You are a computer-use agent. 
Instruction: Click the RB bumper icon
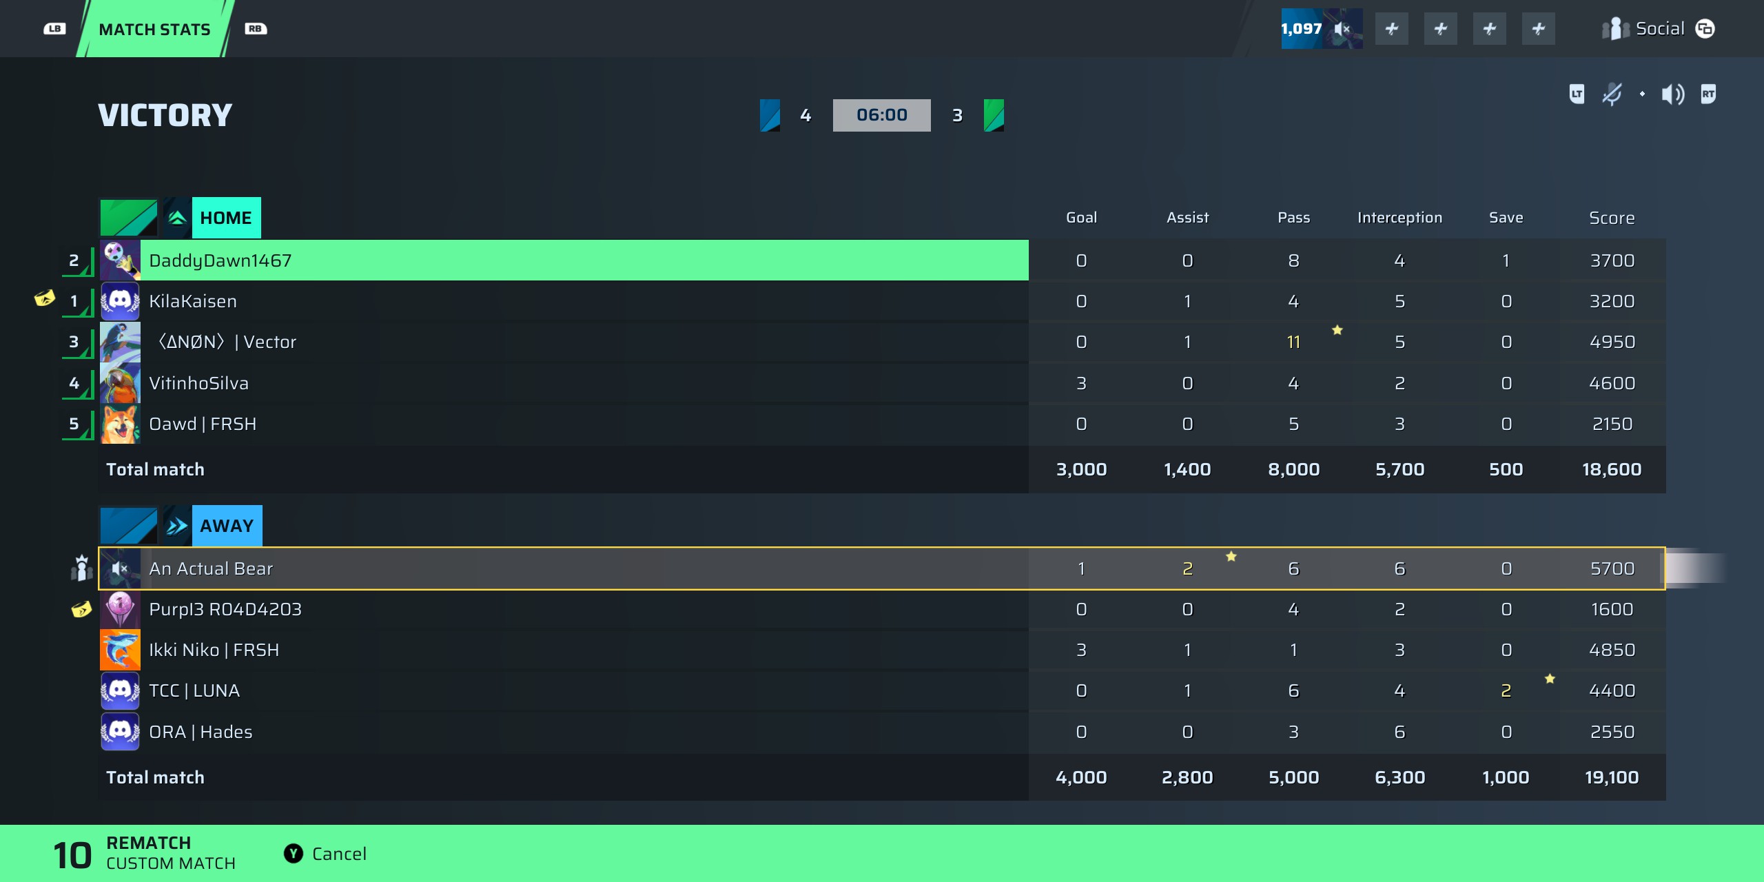pos(256,29)
